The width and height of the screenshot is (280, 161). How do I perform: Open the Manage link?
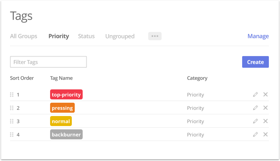pyautogui.click(x=258, y=36)
